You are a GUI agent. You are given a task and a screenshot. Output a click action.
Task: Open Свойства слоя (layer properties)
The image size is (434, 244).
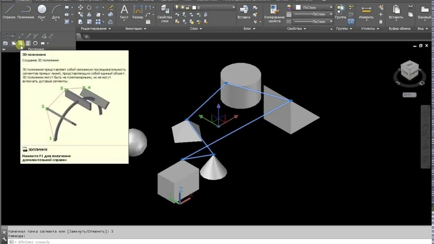(165, 14)
